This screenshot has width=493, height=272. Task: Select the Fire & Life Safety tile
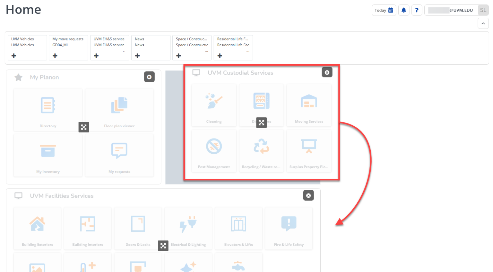(x=289, y=228)
